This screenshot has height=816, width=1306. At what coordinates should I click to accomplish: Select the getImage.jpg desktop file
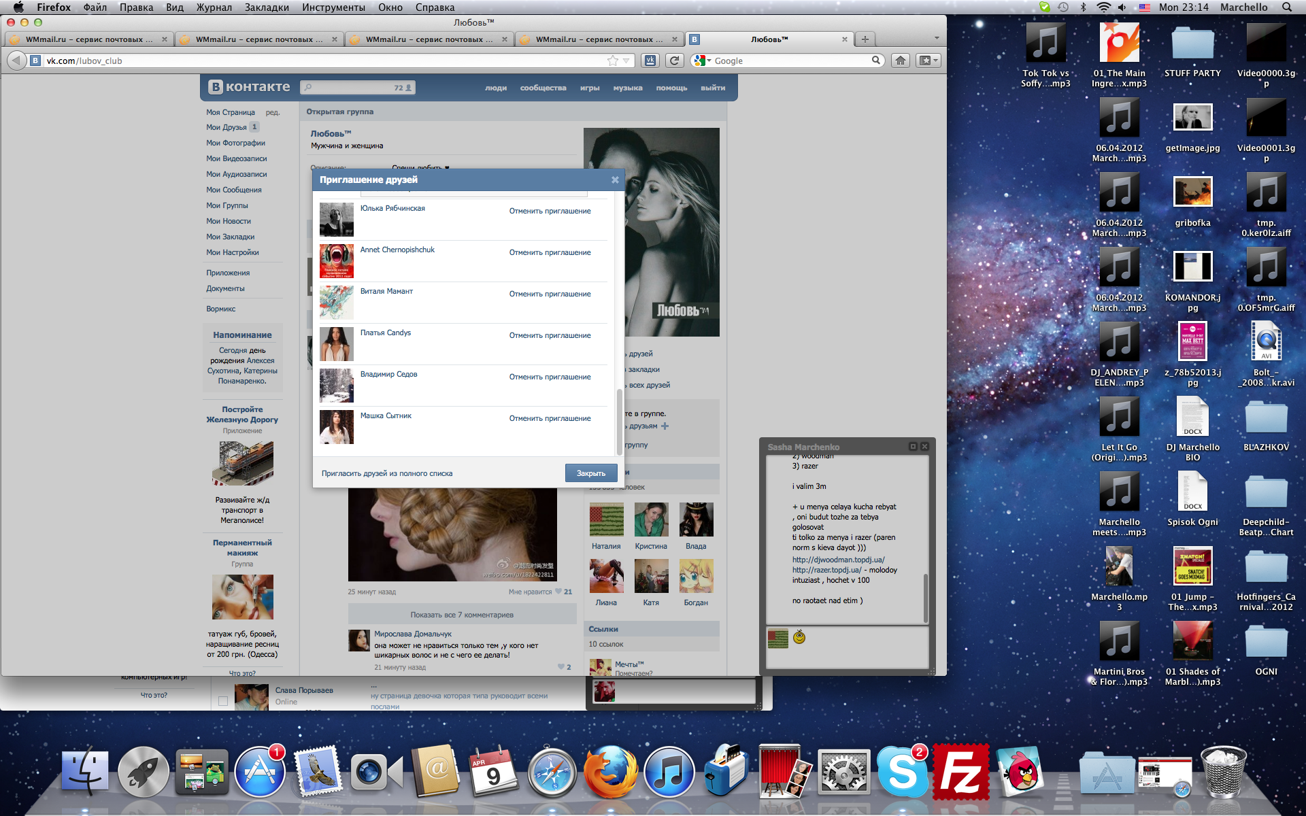(1192, 126)
